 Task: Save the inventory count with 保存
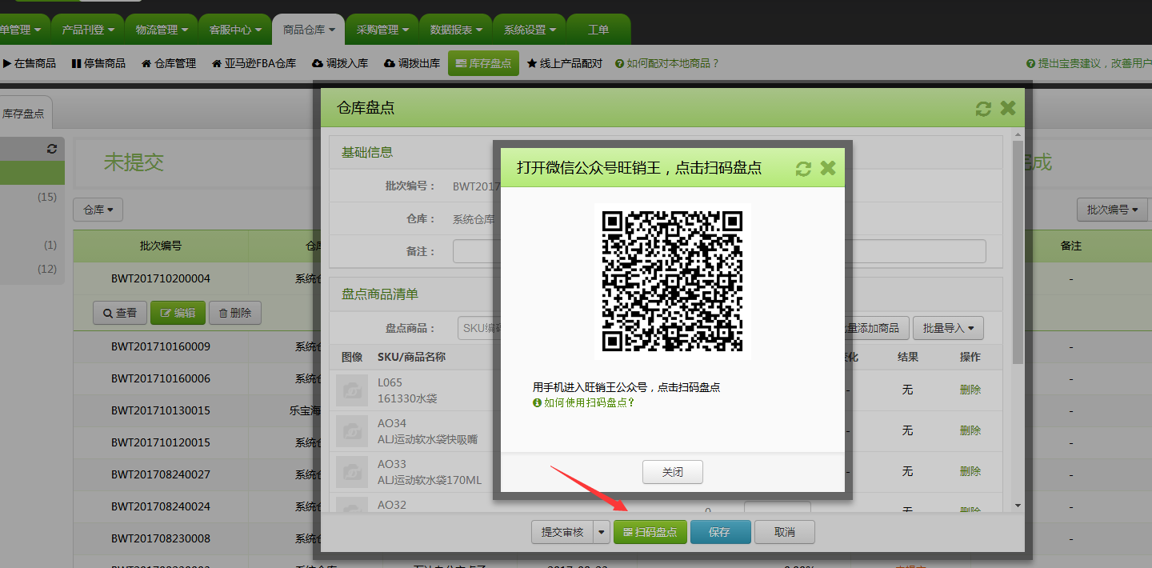pyautogui.click(x=721, y=532)
